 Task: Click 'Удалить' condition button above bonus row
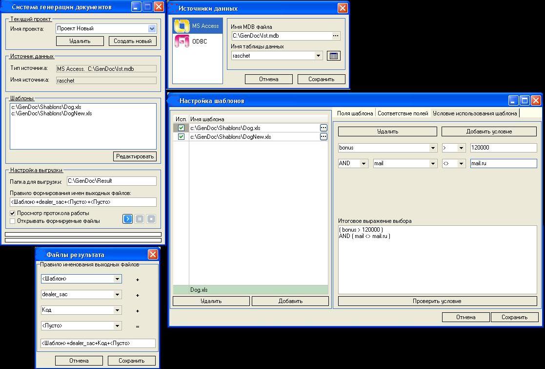pos(387,131)
